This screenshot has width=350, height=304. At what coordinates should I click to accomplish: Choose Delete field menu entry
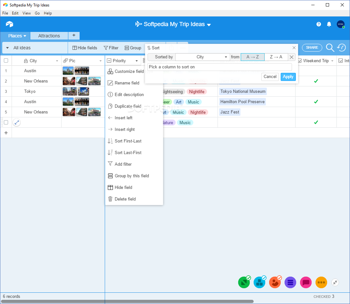click(134, 199)
